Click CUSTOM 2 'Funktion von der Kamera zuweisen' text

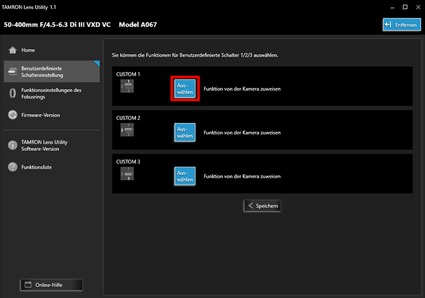click(242, 132)
